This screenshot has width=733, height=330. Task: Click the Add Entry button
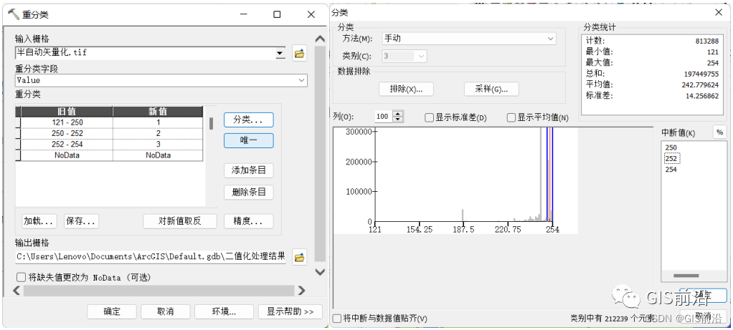click(x=249, y=170)
